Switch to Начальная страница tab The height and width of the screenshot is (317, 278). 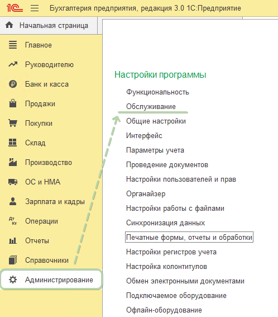[x=49, y=26]
